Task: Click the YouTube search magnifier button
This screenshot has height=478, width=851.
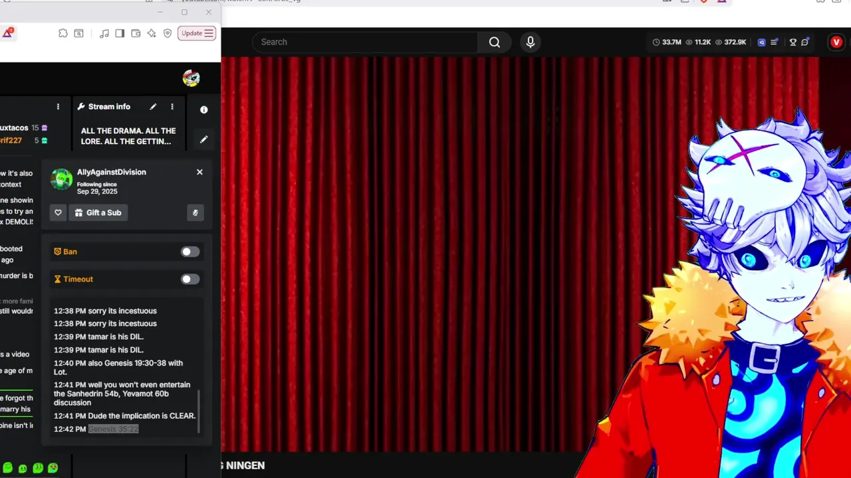Action: (x=495, y=42)
